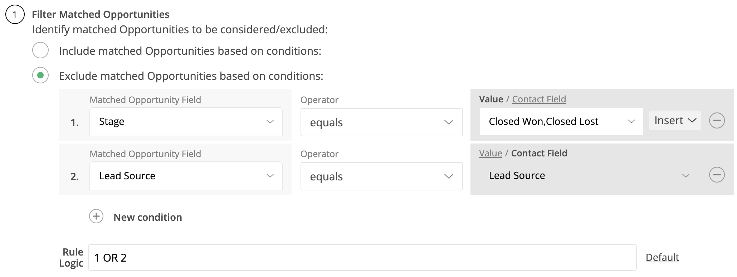Image resolution: width=737 pixels, height=277 pixels.
Task: Click Contact Field label in condition 2
Action: 539,153
